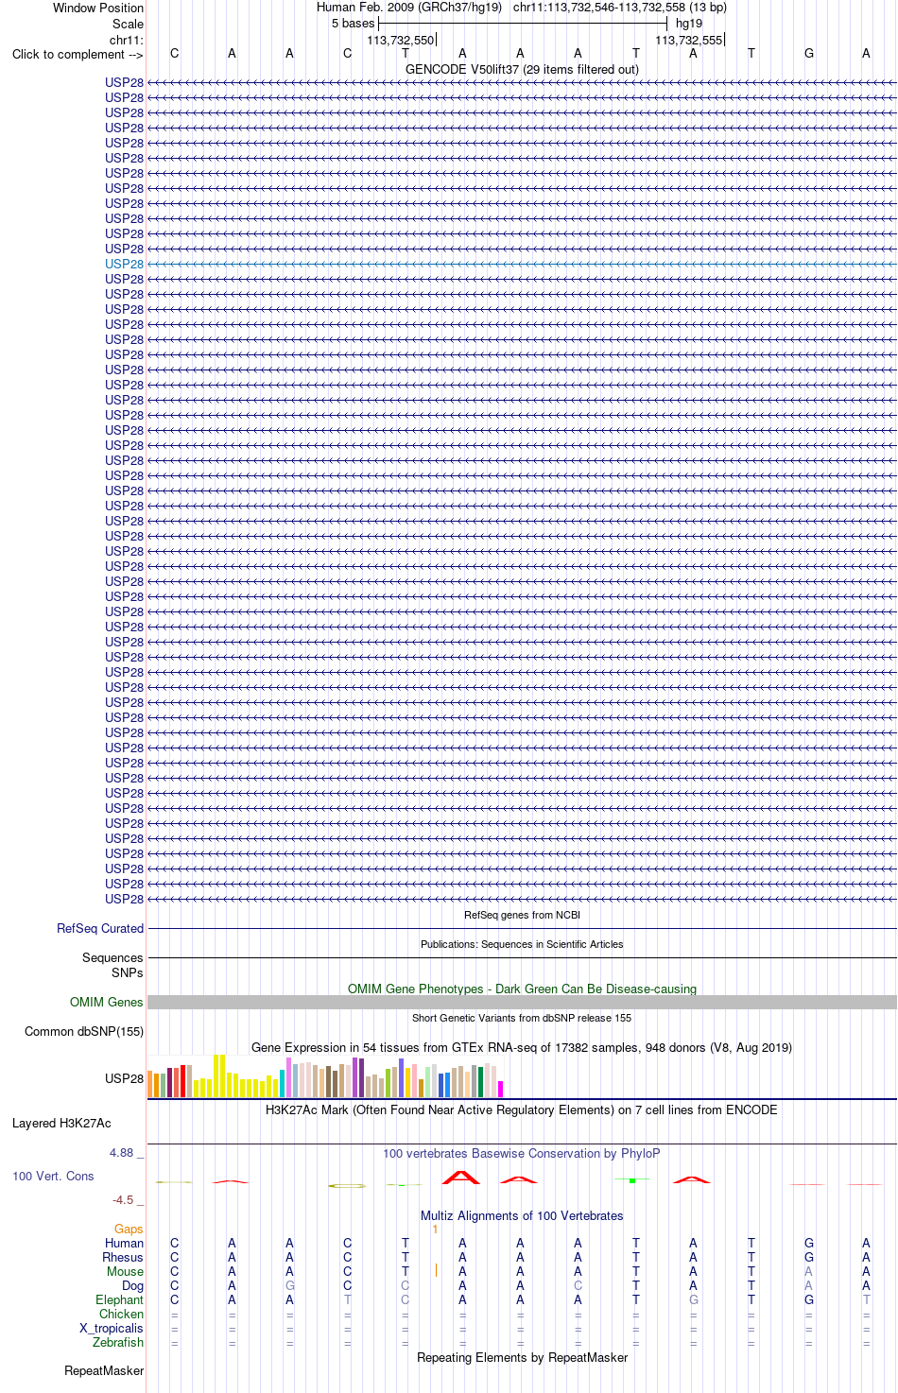The image size is (898, 1393).
Task: Click the orange '1' in the Gaps row
Action: (435, 1230)
